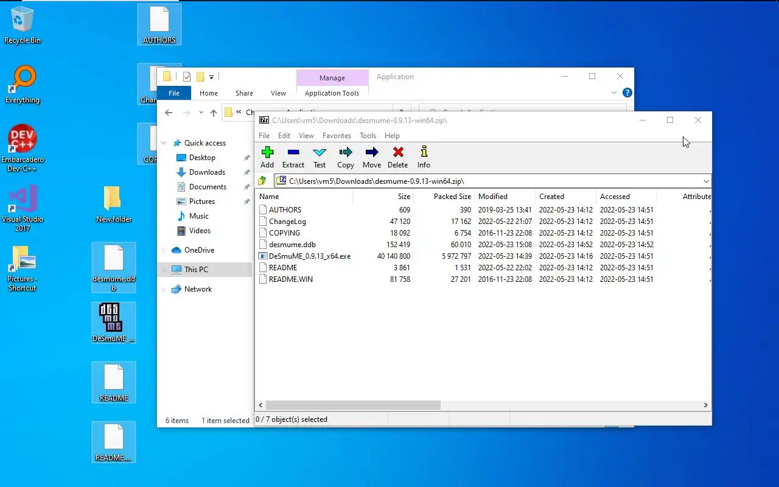Select the DeSmuME executable desktop icon
Viewport: 779px width, 487px height.
tap(114, 323)
